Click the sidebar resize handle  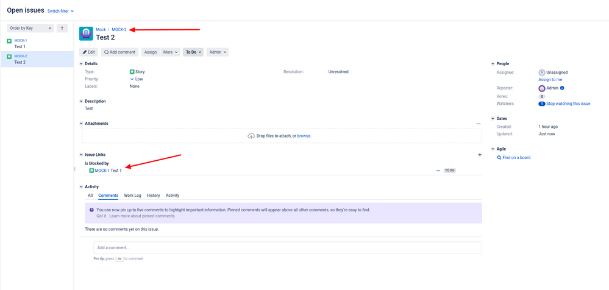74,169
